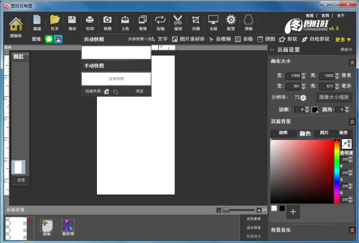
Task: Expand the 背景音乐 section
Action: point(352,230)
